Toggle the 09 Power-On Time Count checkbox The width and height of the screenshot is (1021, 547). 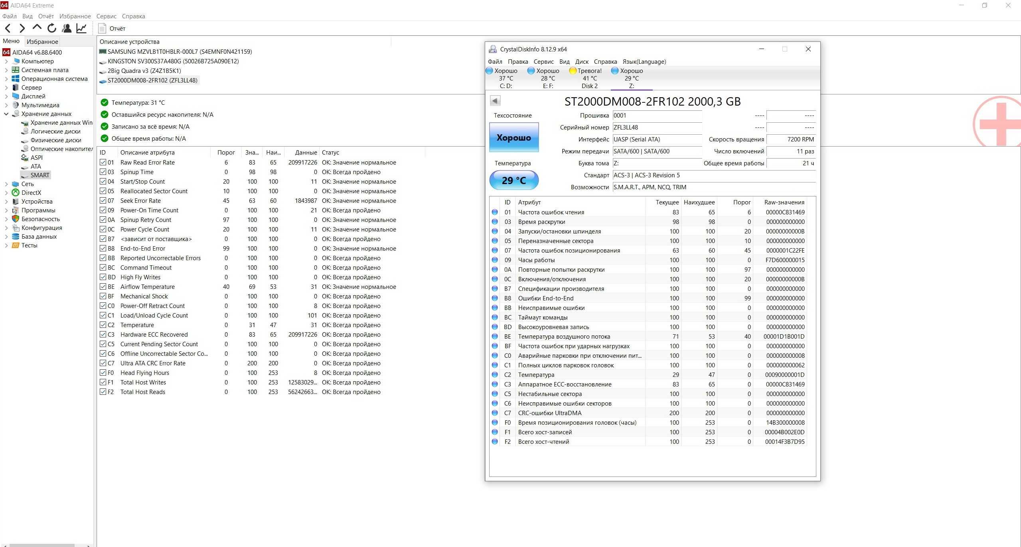coord(103,210)
